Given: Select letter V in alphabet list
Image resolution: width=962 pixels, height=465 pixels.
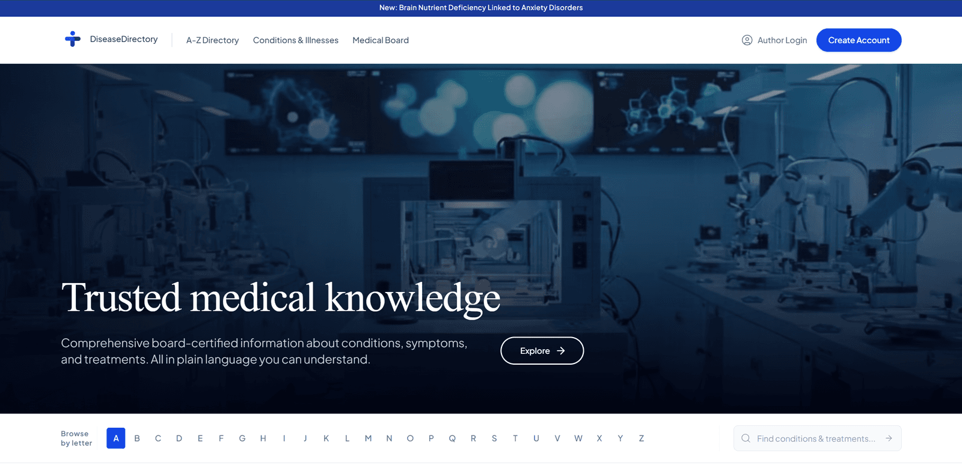Looking at the screenshot, I should tap(557, 439).
